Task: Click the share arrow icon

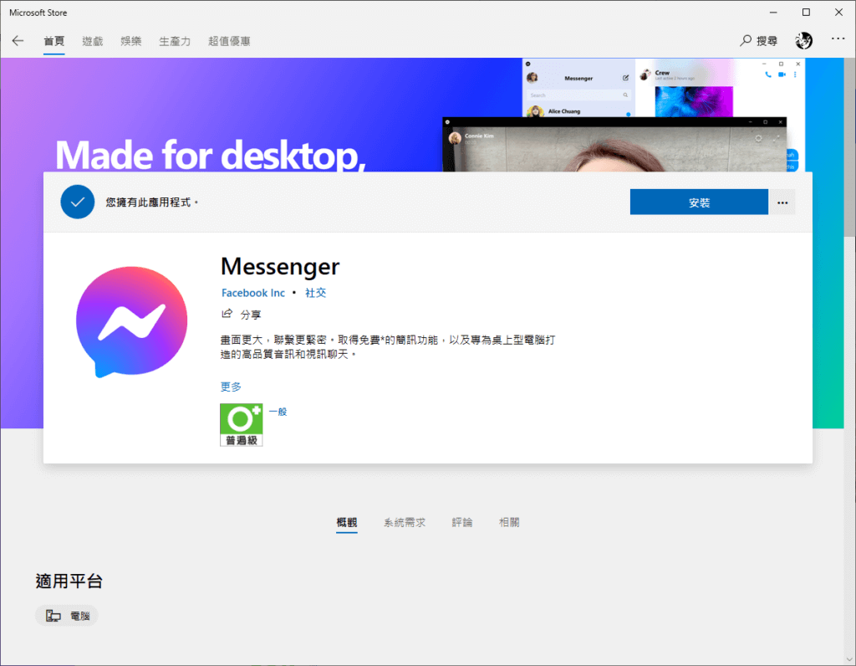Action: tap(227, 314)
